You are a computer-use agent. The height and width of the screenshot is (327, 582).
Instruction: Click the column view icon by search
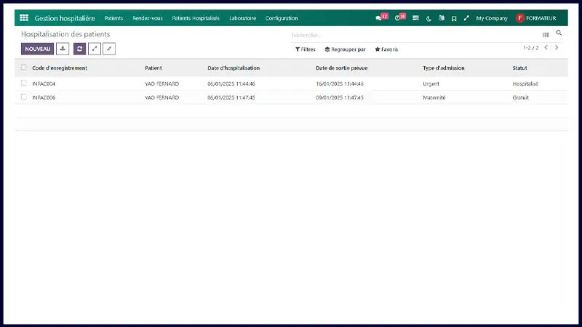(546, 35)
